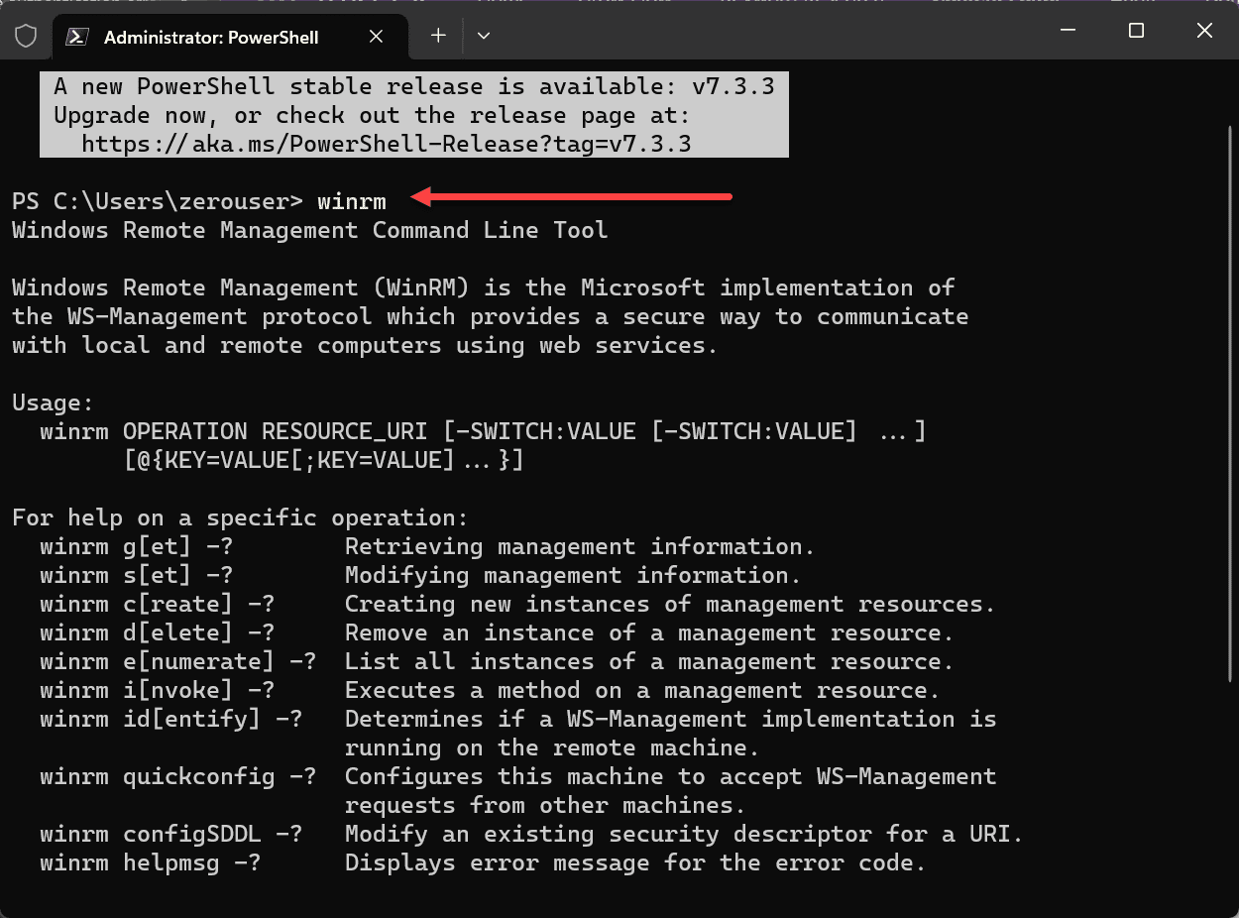Click the v7.3.3 stable release notice text
Screen dimensions: 1239x918
click(x=413, y=86)
